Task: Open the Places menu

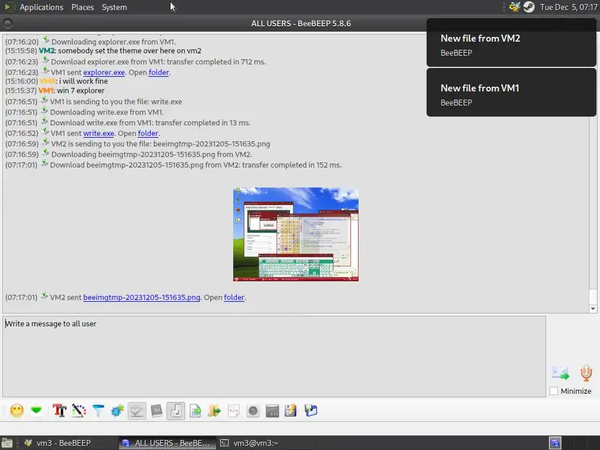Action: tap(83, 7)
